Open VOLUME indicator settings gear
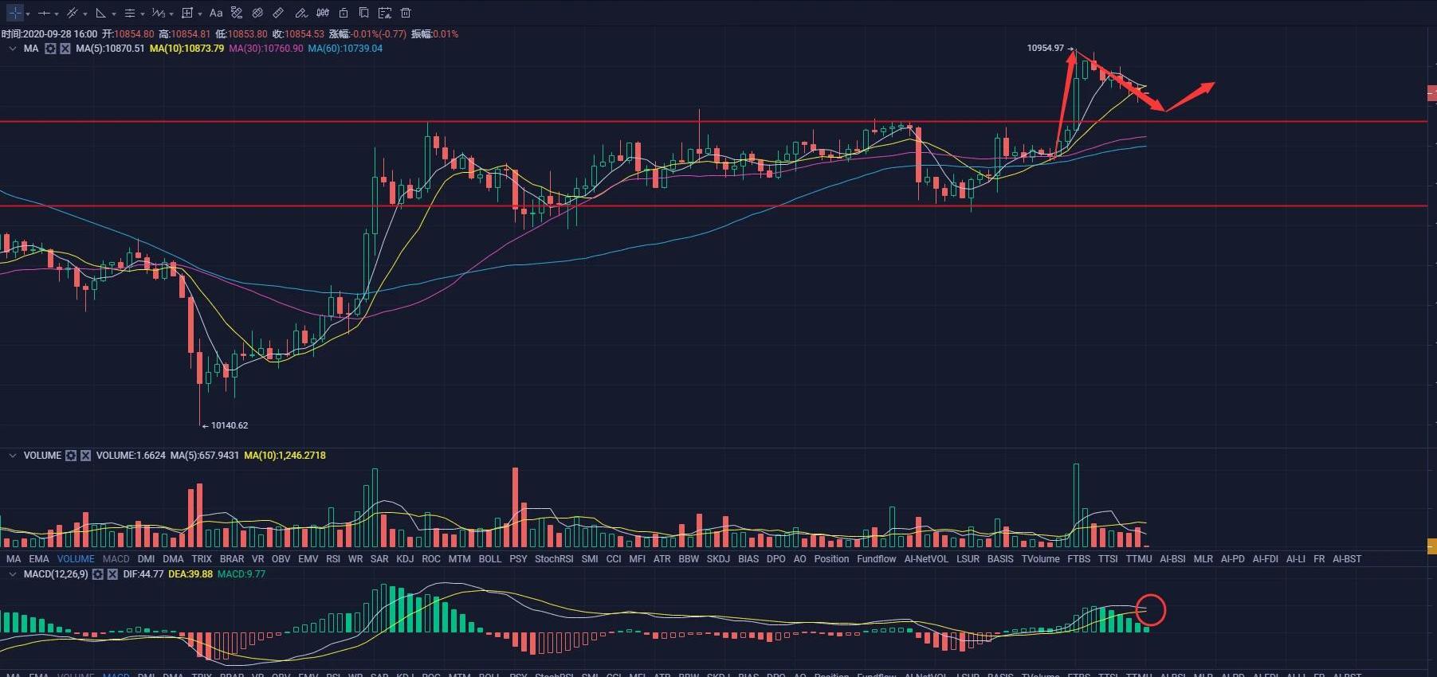Screen dimensions: 1437x677 [x=71, y=456]
